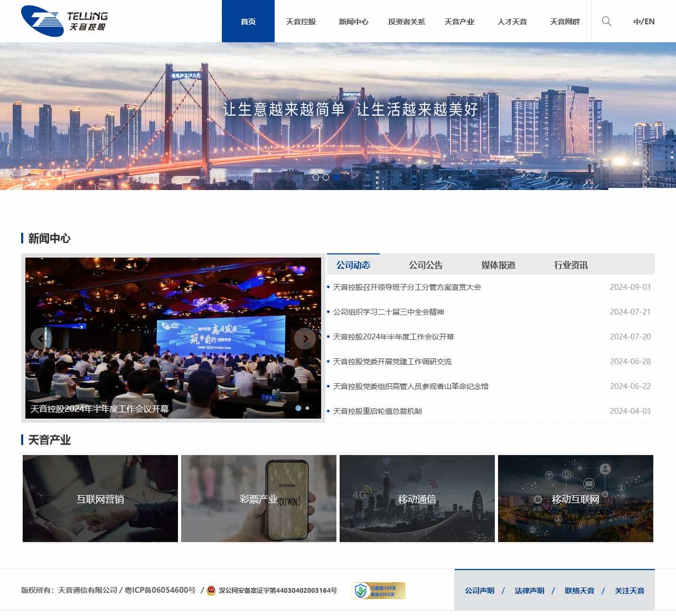Advance news slider with right arrow
This screenshot has height=616, width=676.
pyautogui.click(x=305, y=338)
